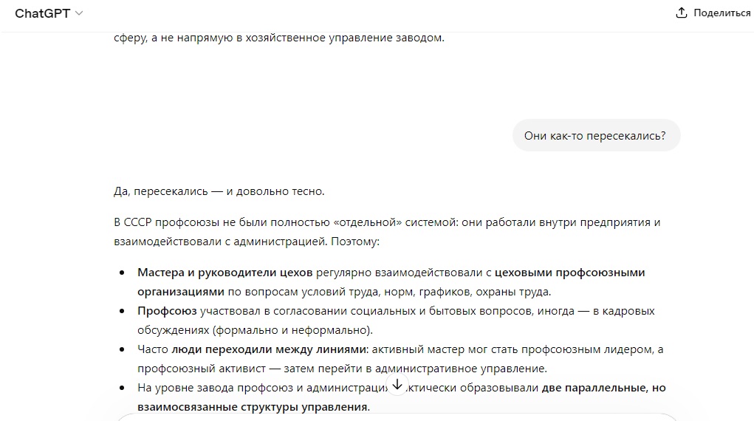Click the top line ending "управление заводом."
The width and height of the screenshot is (754, 421).
click(279, 38)
